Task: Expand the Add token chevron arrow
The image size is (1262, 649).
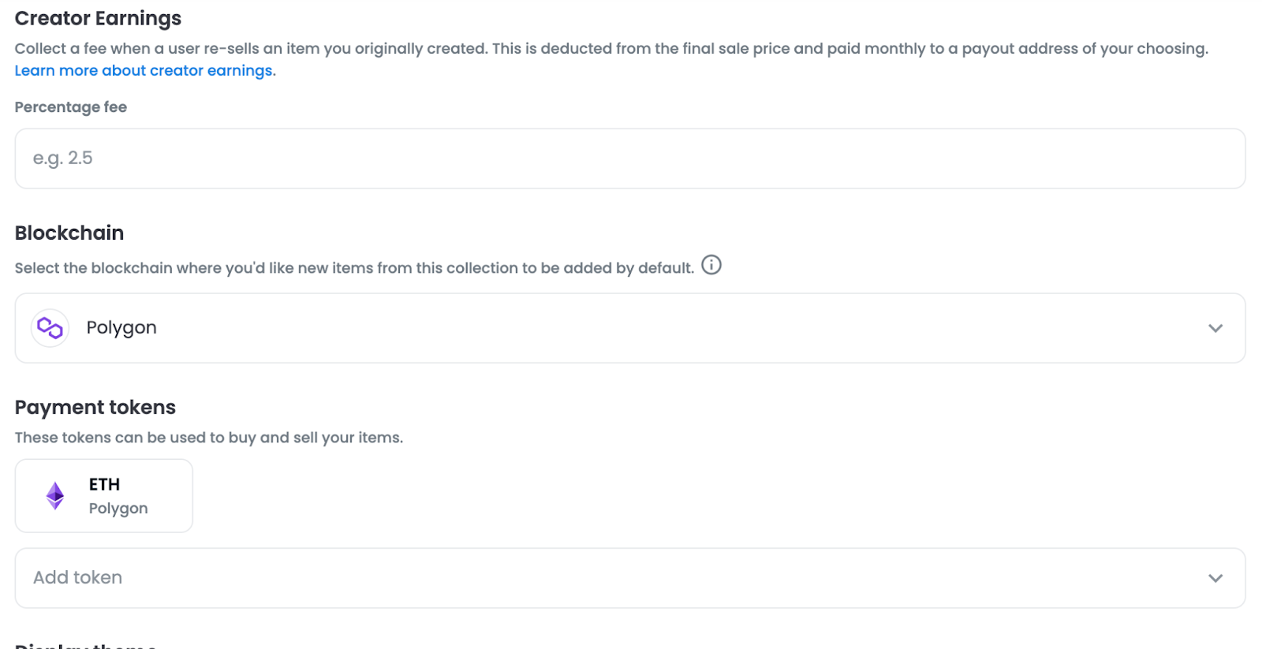Action: tap(1215, 578)
